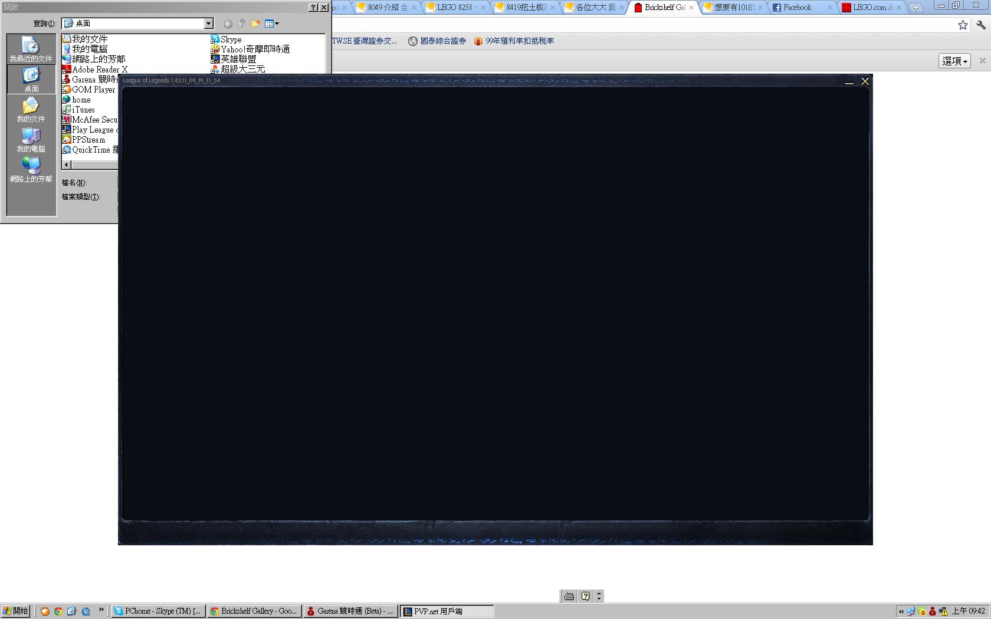Click the file list left scroll arrow
Image resolution: width=991 pixels, height=619 pixels.
(x=67, y=164)
